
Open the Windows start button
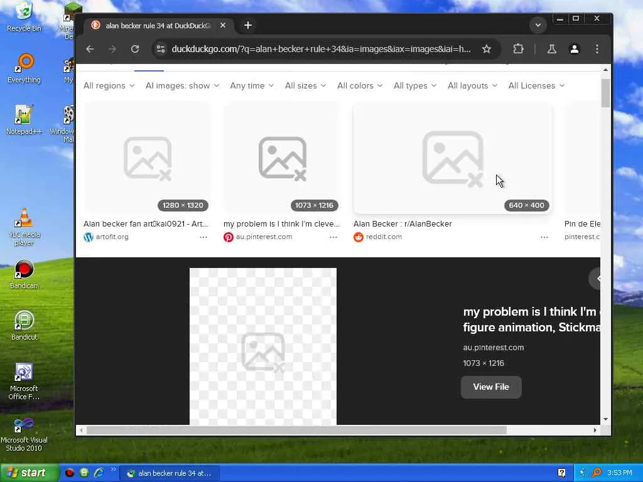pyautogui.click(x=30, y=473)
